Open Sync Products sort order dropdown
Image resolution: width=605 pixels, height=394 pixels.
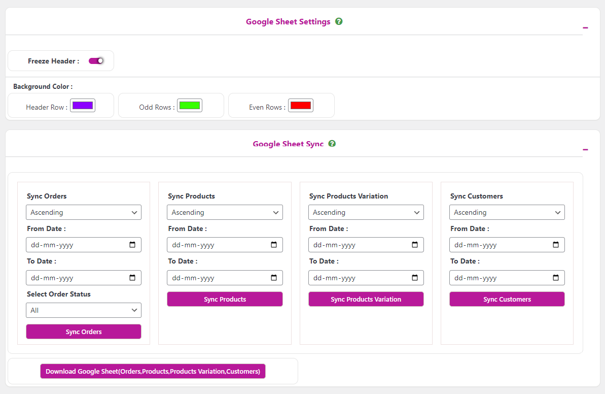pyautogui.click(x=225, y=212)
